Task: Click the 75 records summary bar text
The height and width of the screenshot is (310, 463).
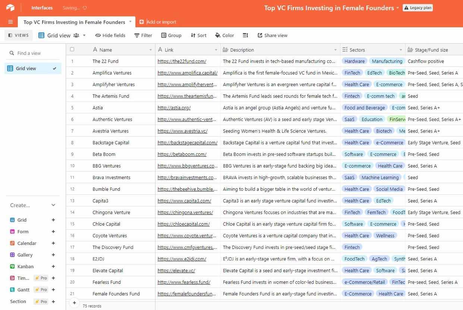Action: click(92, 306)
